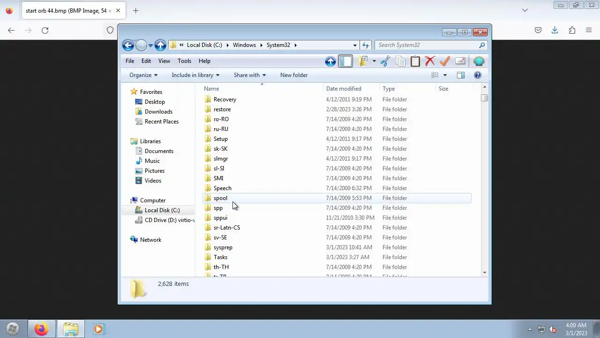Click Explorer's Up one level arrow
The image size is (600, 338).
pyautogui.click(x=160, y=45)
